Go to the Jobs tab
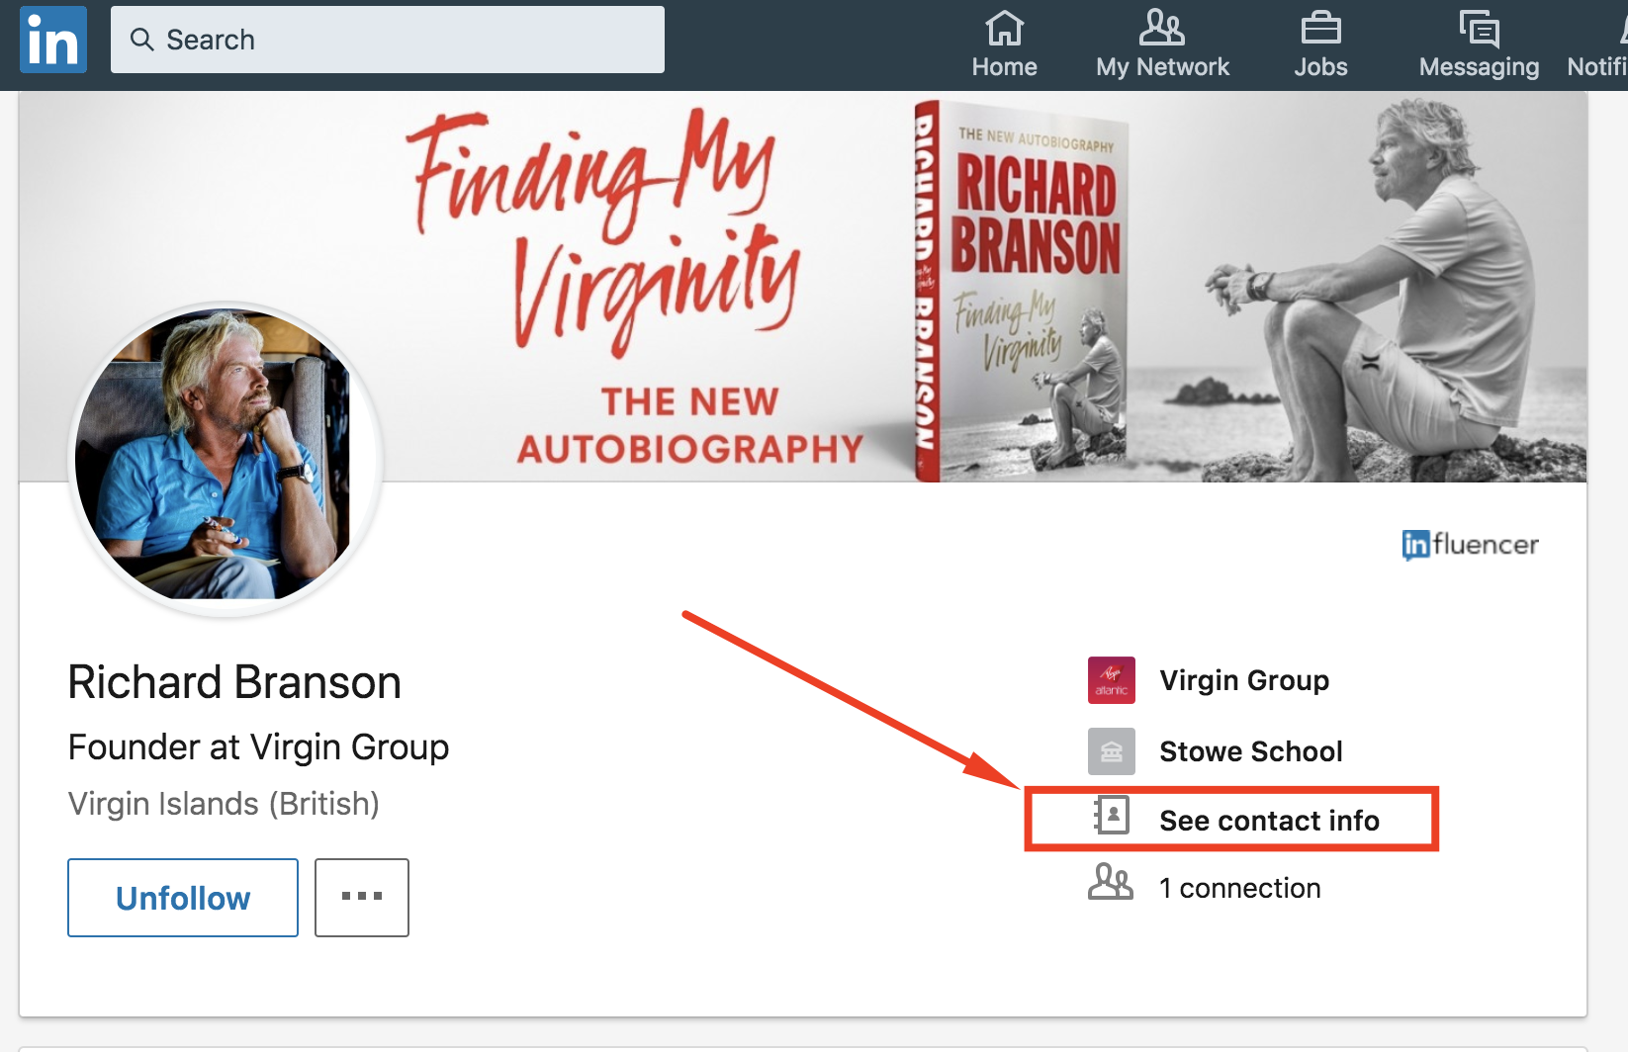The image size is (1628, 1052). pos(1320,44)
